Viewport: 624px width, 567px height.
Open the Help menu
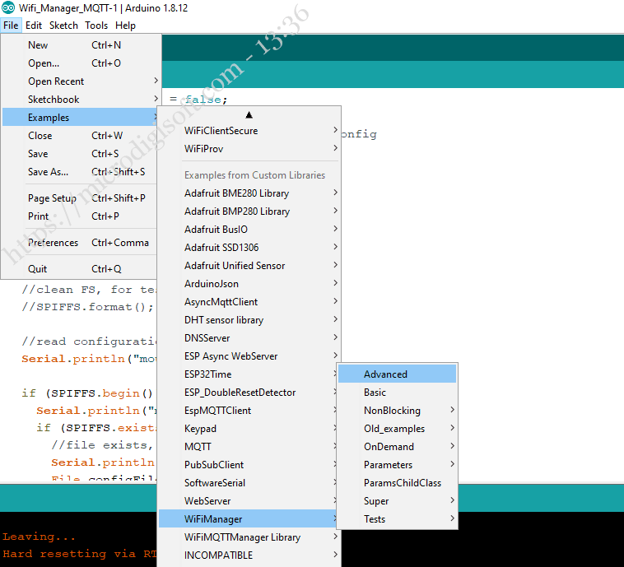pyautogui.click(x=125, y=26)
